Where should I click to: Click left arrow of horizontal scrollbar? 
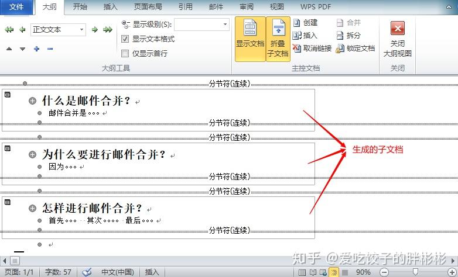click(4, 261)
